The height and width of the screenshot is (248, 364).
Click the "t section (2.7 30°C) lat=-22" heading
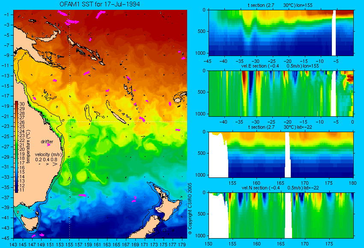280,127
